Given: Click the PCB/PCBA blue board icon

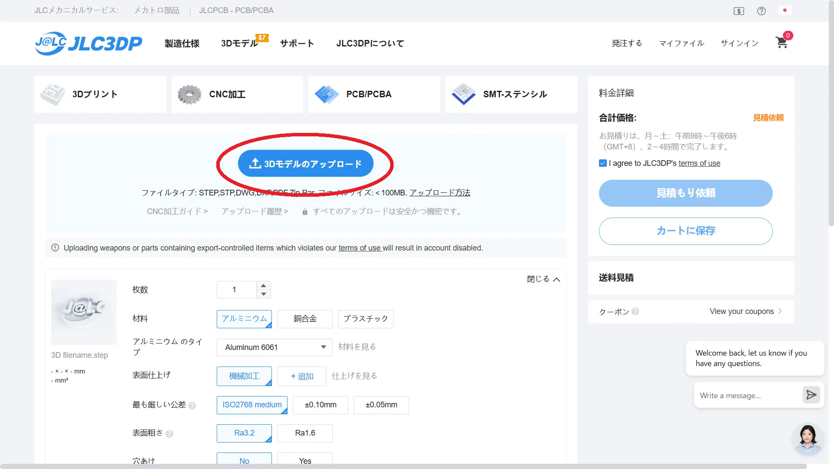Looking at the screenshot, I should [x=327, y=94].
